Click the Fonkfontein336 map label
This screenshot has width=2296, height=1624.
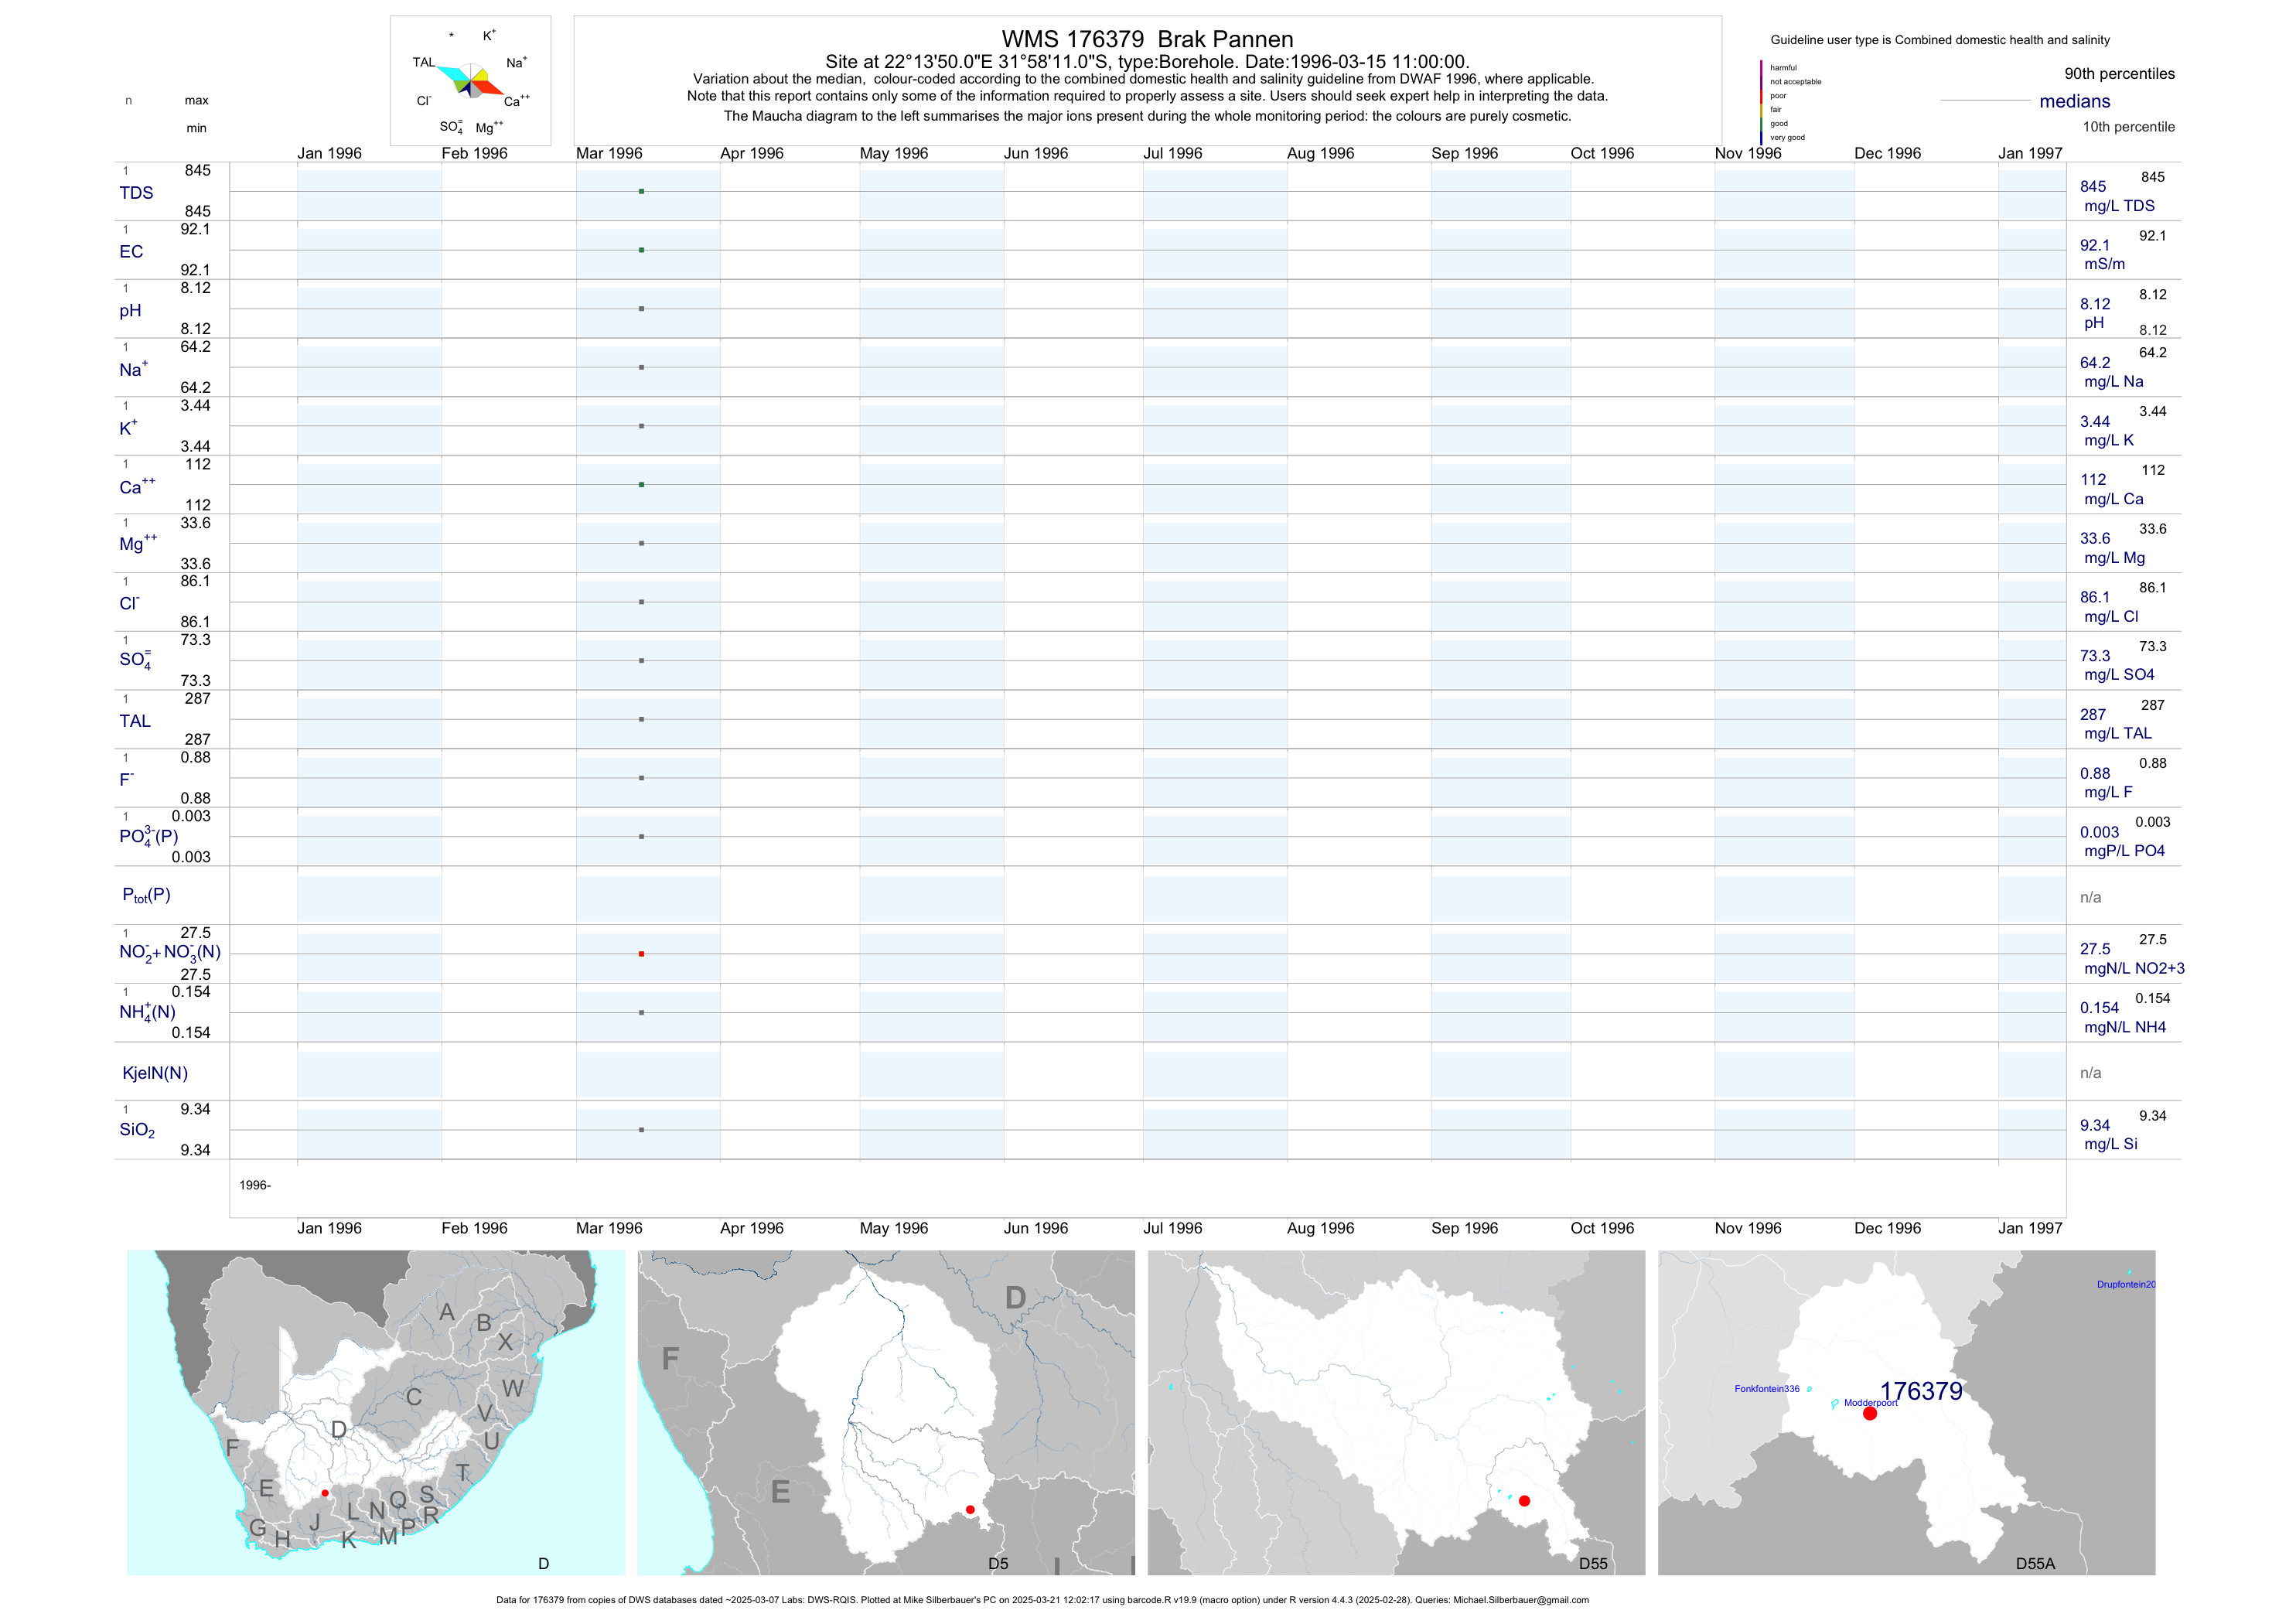[x=1767, y=1389]
